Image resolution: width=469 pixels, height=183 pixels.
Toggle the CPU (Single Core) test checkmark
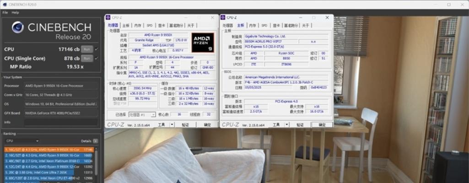(96, 58)
